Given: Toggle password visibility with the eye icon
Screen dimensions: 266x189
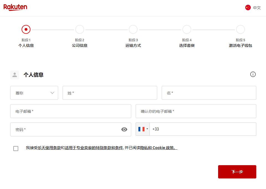Looking at the screenshot, I should 124,129.
